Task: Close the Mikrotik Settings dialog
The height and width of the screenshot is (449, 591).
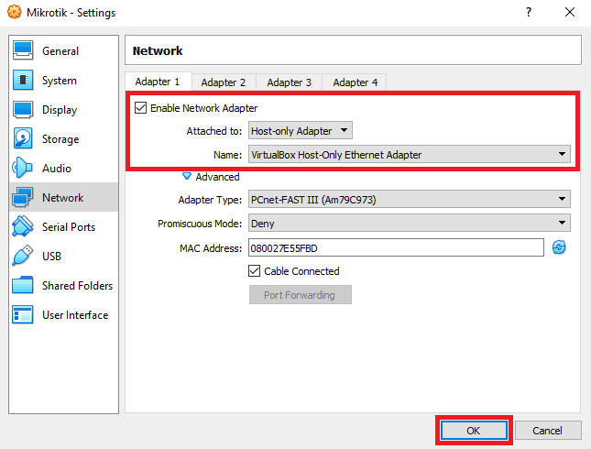Action: point(570,12)
